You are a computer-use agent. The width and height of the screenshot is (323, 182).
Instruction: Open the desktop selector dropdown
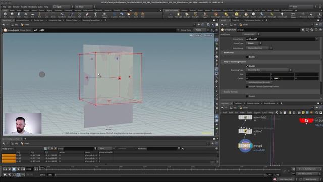pyautogui.click(x=63, y=7)
